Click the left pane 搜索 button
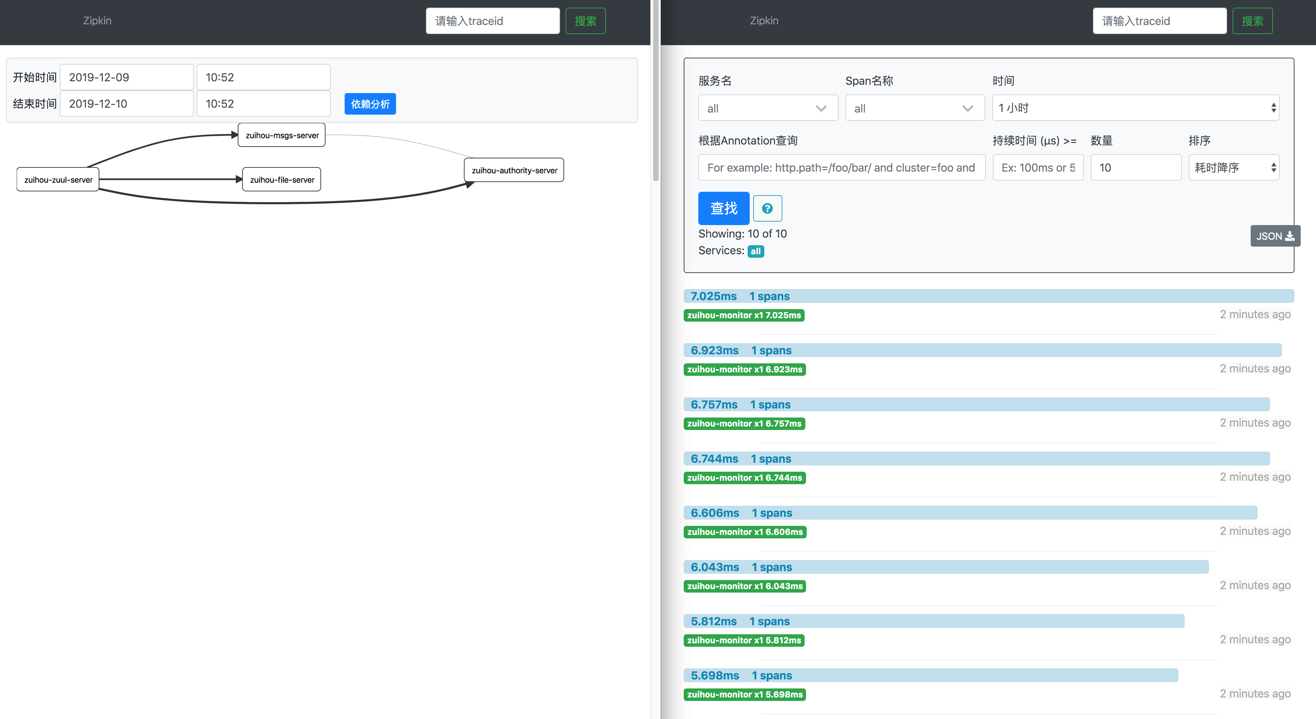1316x719 pixels. pos(585,21)
